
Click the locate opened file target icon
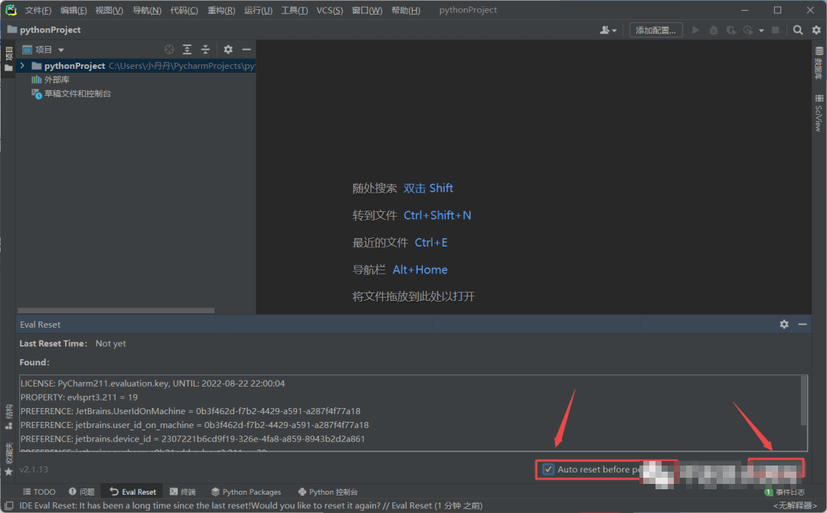169,50
